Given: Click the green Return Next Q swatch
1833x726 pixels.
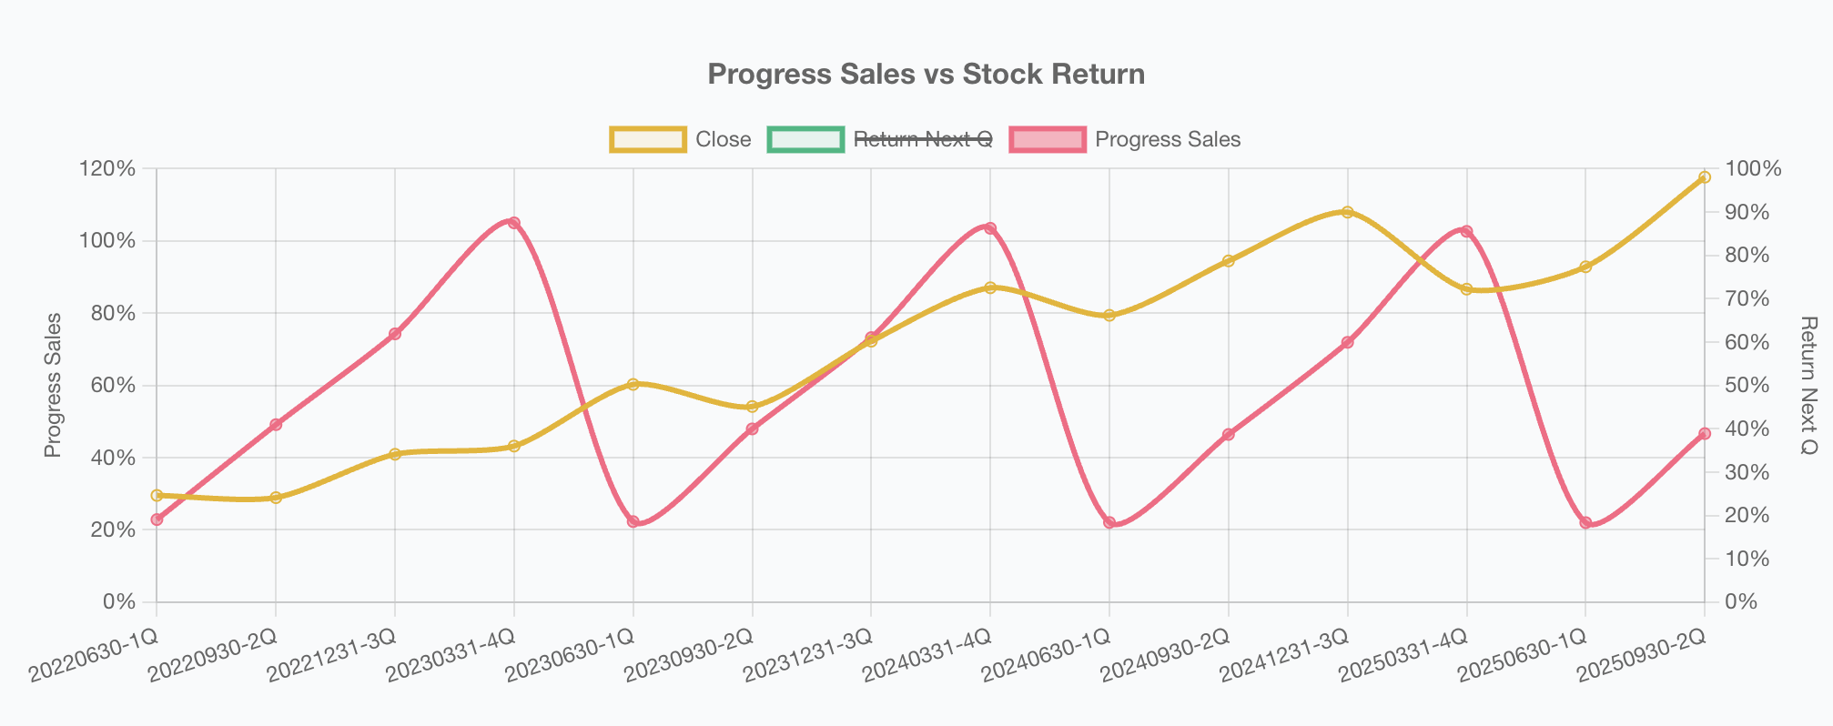Looking at the screenshot, I should pyautogui.click(x=805, y=139).
